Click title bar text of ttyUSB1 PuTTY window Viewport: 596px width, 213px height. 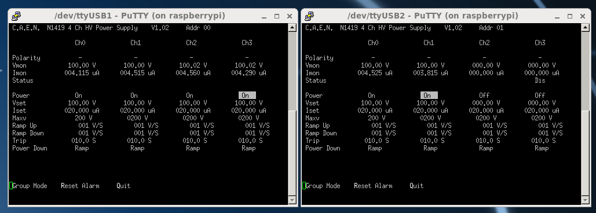click(x=140, y=16)
